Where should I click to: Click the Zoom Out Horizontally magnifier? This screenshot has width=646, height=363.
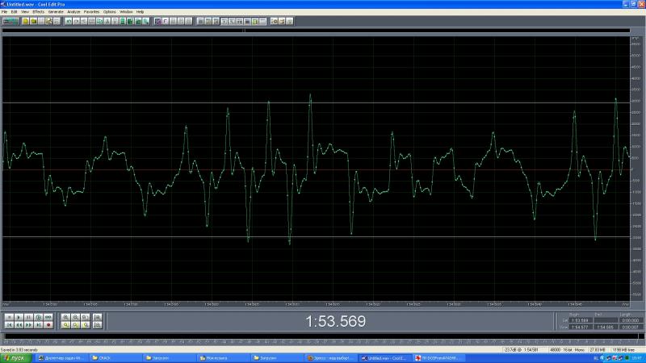coord(75,317)
